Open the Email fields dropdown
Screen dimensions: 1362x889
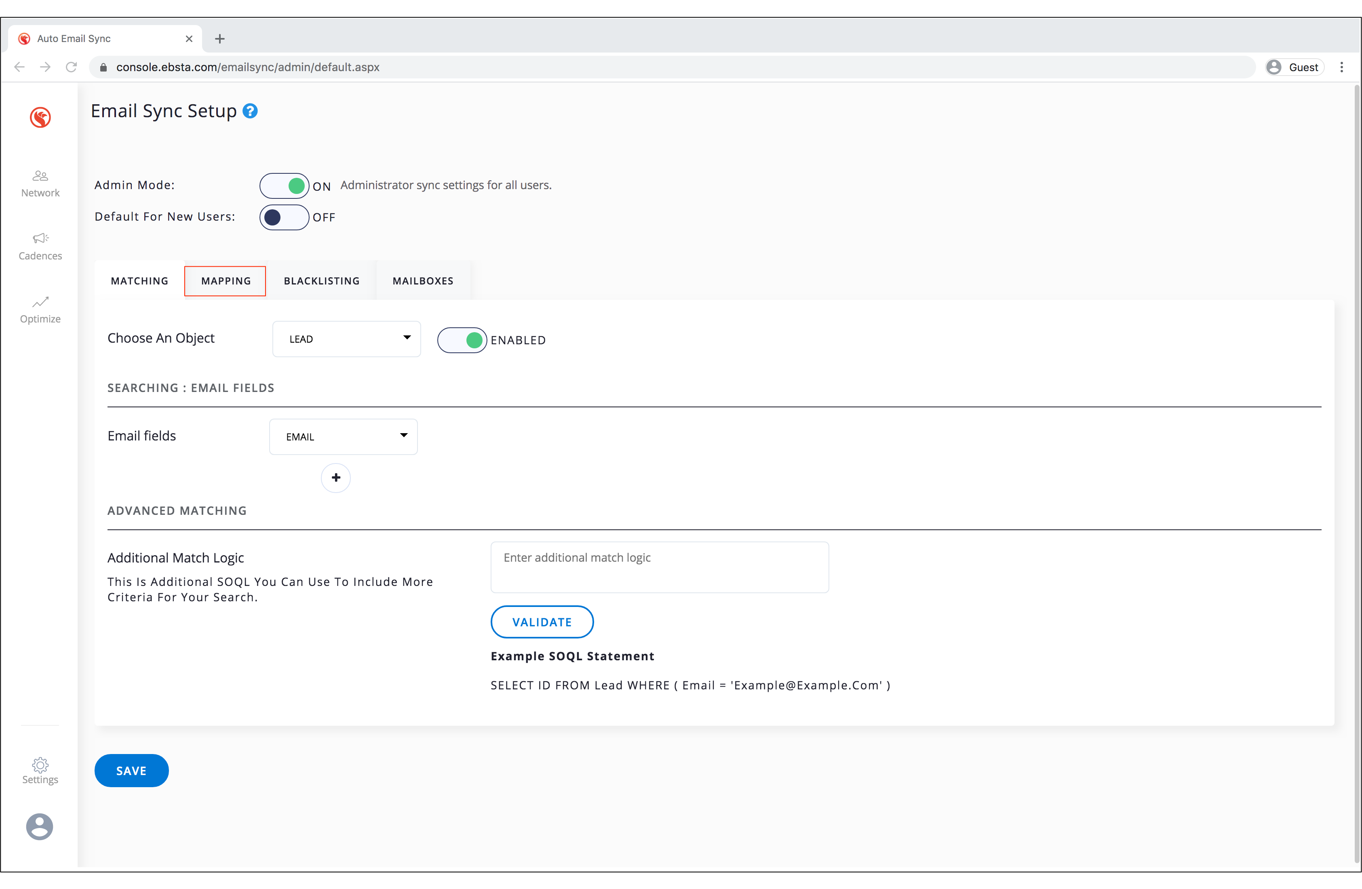click(344, 437)
